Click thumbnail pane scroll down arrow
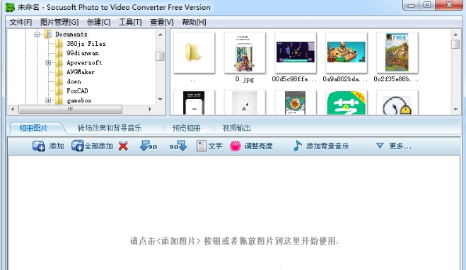Image resolution: width=466 pixels, height=270 pixels. [x=455, y=110]
